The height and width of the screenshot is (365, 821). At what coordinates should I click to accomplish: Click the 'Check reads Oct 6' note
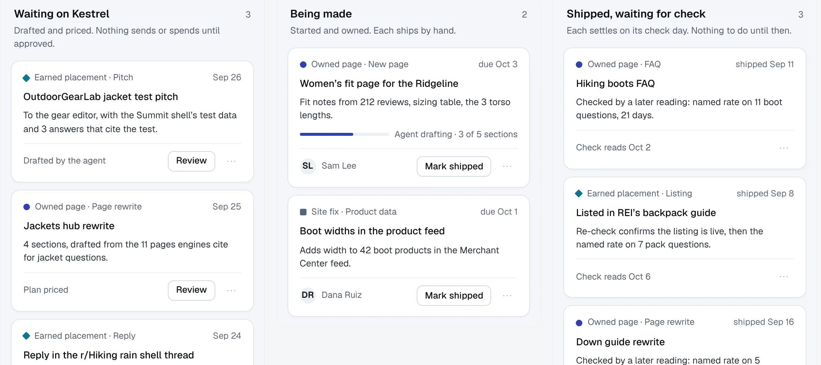click(x=613, y=277)
